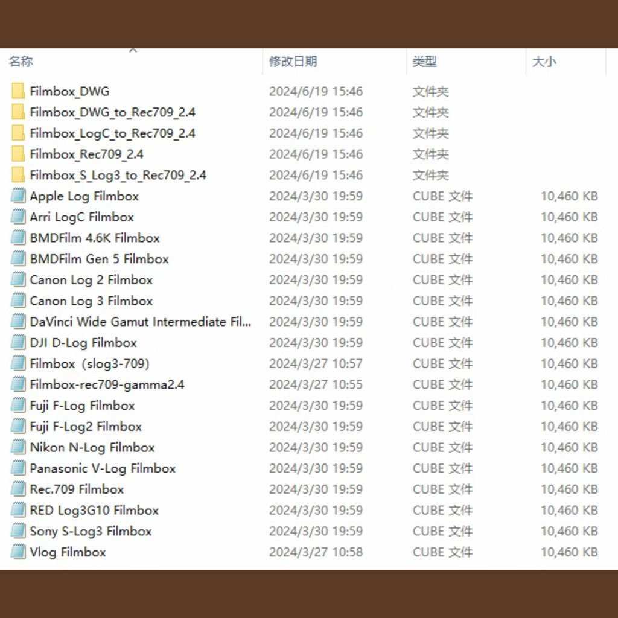Sort by the 类型 column header

click(424, 61)
